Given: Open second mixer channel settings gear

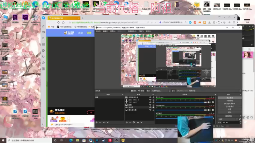Looking at the screenshot, I should [x=213, y=110].
